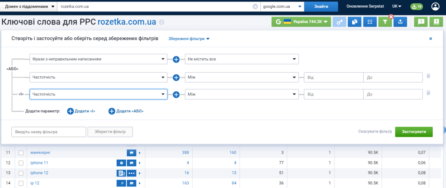The height and width of the screenshot is (188, 446).
Task: Tick the checkbox for ip 12 row
Action: click(x=21, y=183)
